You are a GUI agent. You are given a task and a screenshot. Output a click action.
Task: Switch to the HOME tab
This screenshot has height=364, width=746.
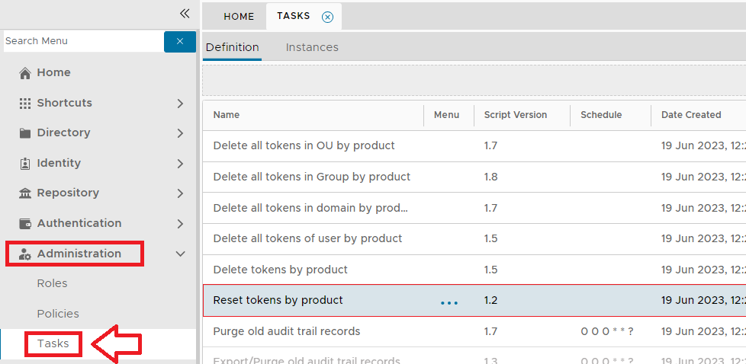(239, 17)
